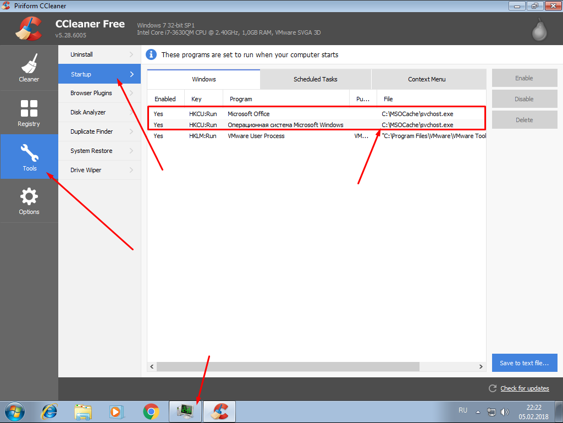Viewport: 563px width, 423px height.
Task: Show hidden system tray icons
Action: 478,412
